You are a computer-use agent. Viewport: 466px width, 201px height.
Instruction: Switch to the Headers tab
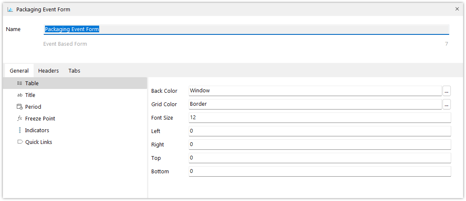48,70
